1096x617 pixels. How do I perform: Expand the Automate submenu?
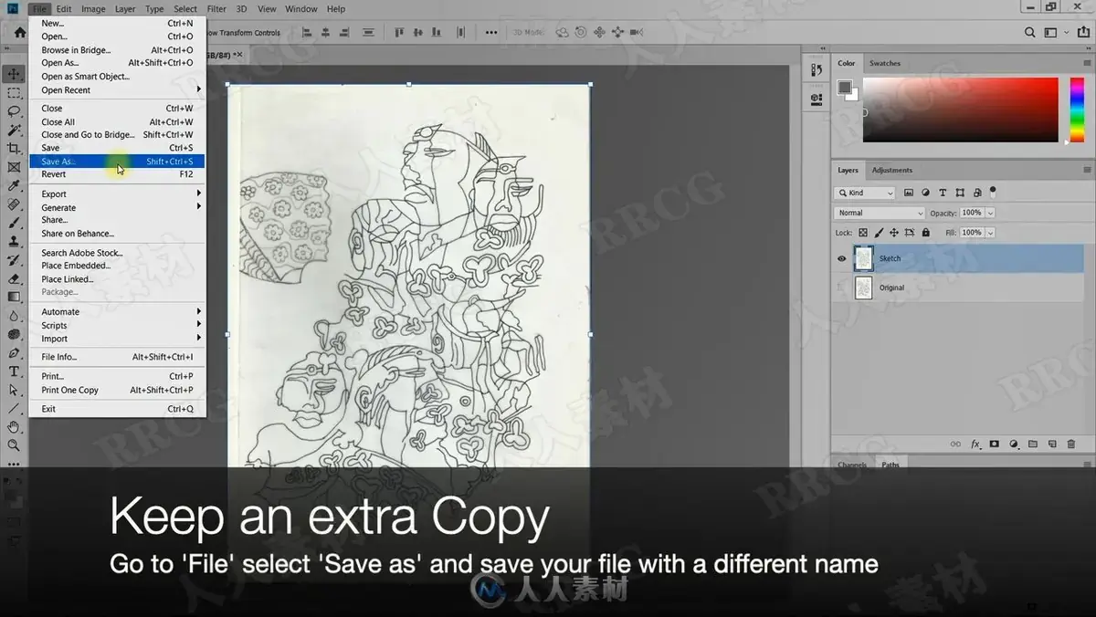click(117, 311)
